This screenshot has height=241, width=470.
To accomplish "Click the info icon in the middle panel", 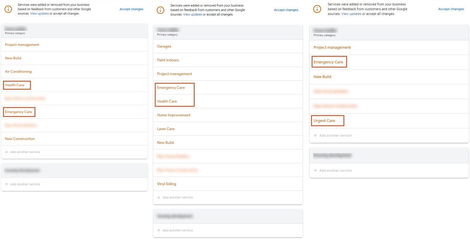I will pyautogui.click(x=160, y=10).
